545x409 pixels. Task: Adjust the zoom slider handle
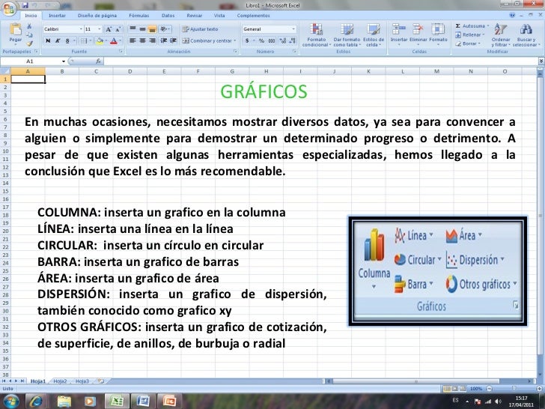[514, 389]
